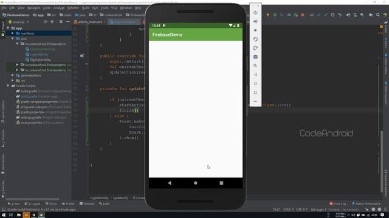Click the Task View icon on taskbar
Image resolution: width=389 pixels, height=218 pixels.
click(x=11, y=215)
